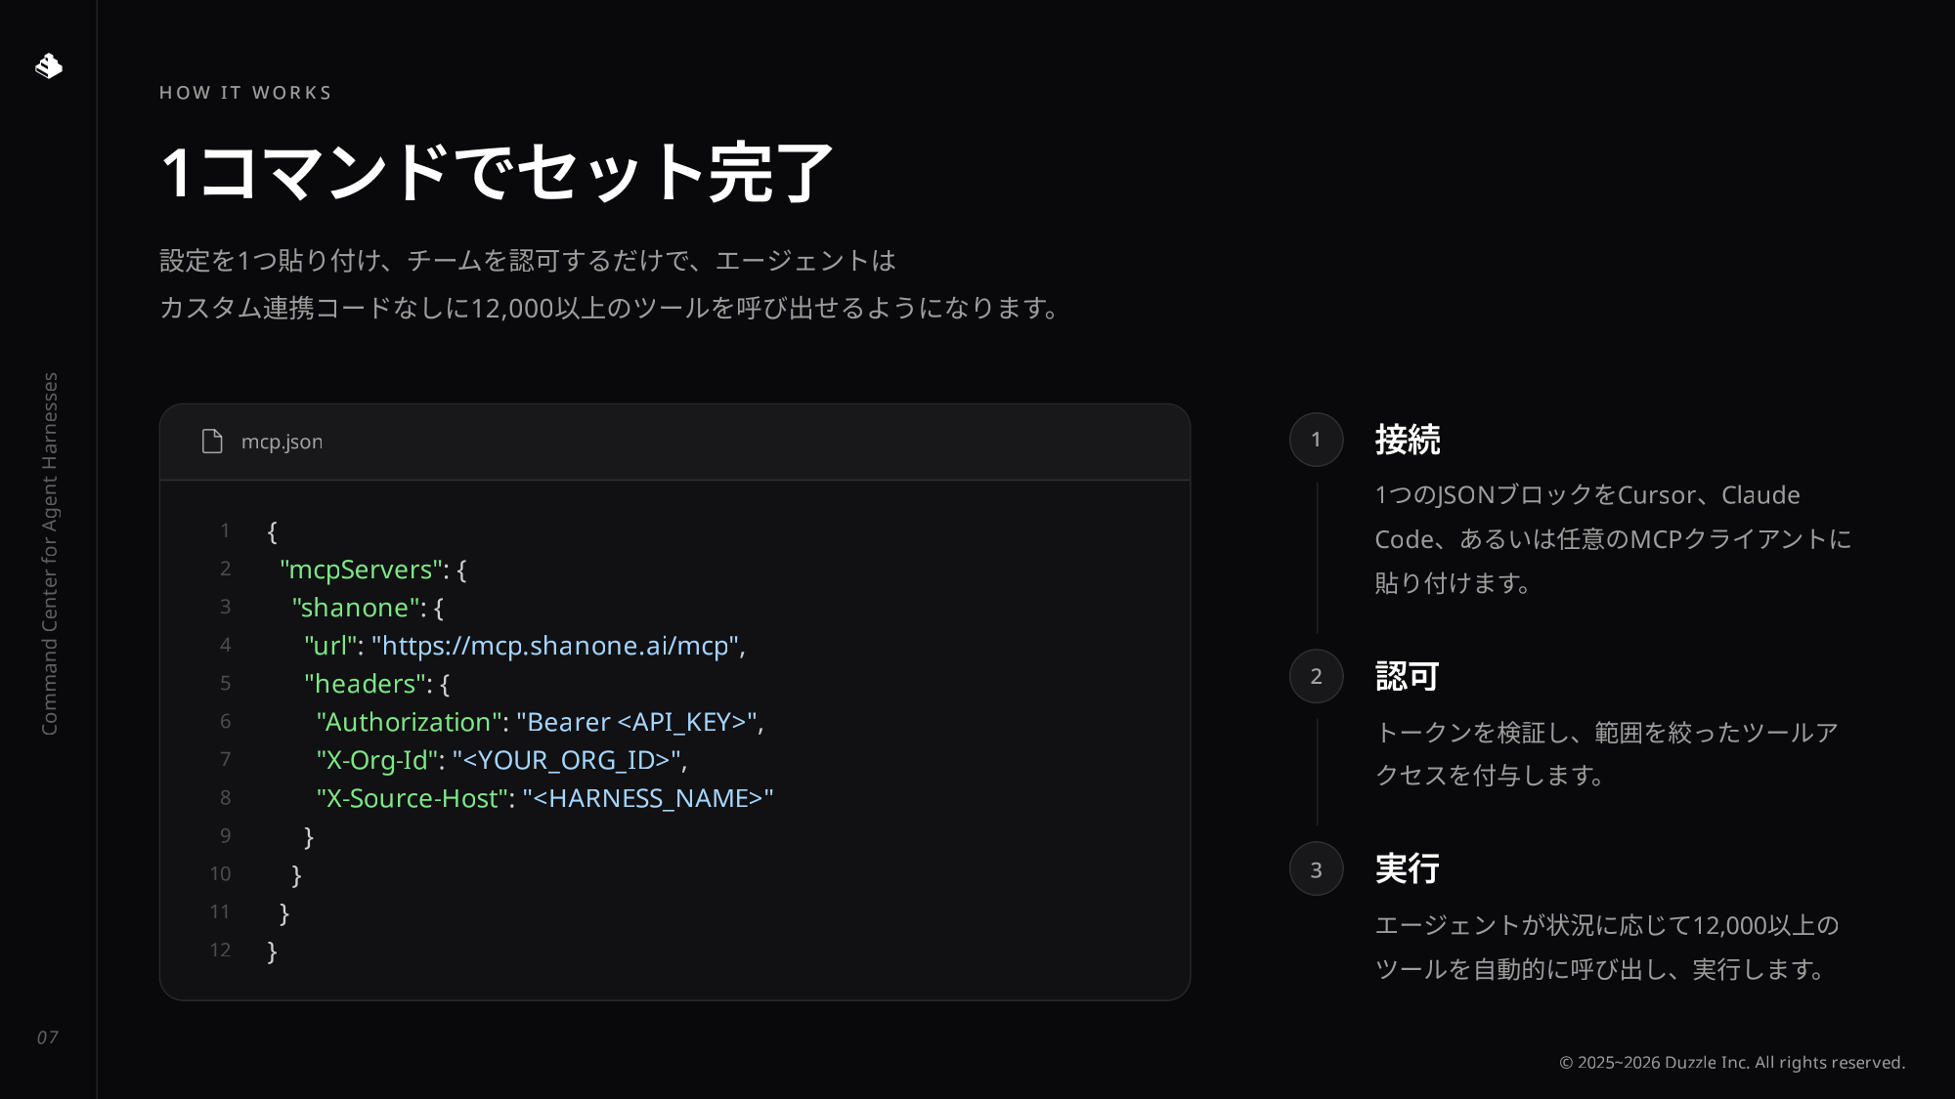Click the file icon beside mcp.json
Screen dimensions: 1955x1099
[x=212, y=442]
